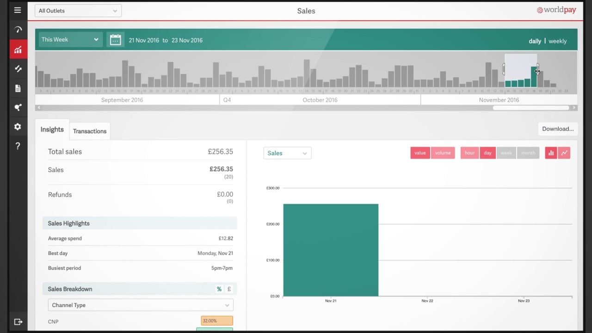
Task: Open the document reports icon in sidebar
Action: tap(18, 88)
